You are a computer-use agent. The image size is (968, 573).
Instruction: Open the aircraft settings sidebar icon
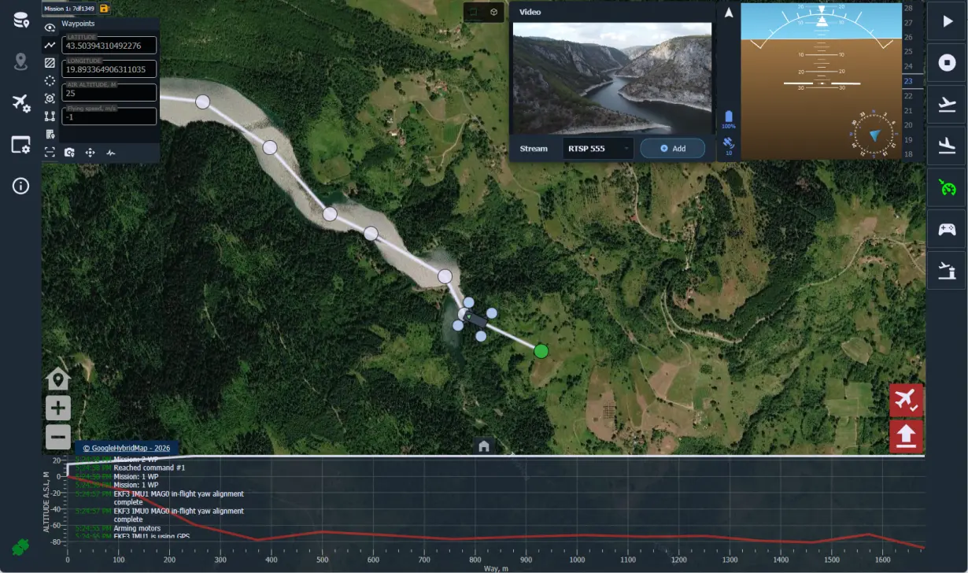click(x=20, y=103)
